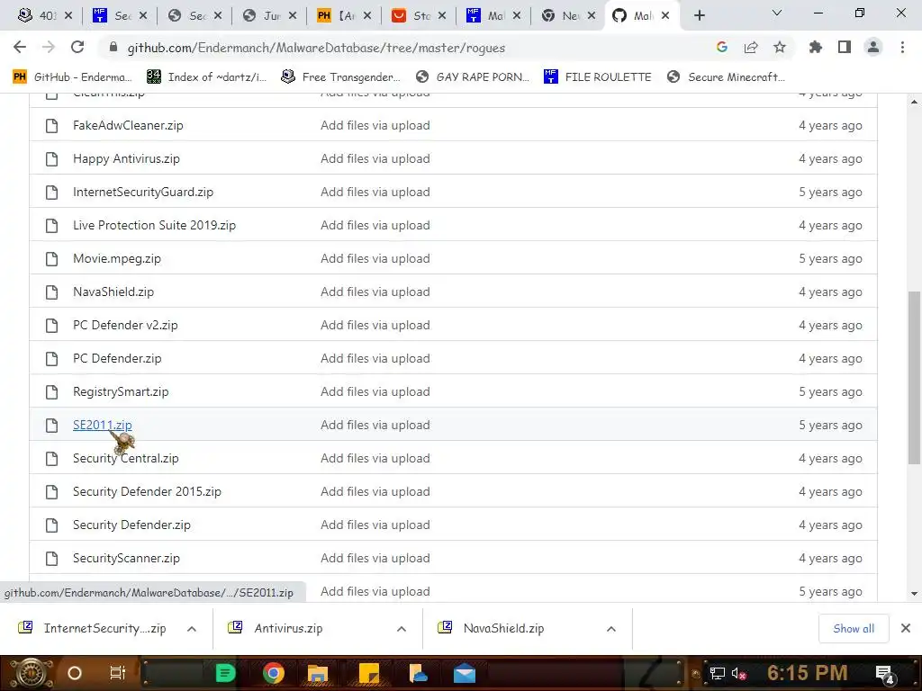Open a new browser tab
922x691 pixels.
[699, 15]
